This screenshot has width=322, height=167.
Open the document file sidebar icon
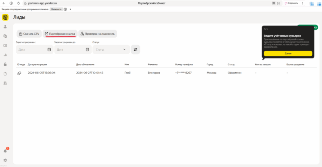tap(5, 74)
